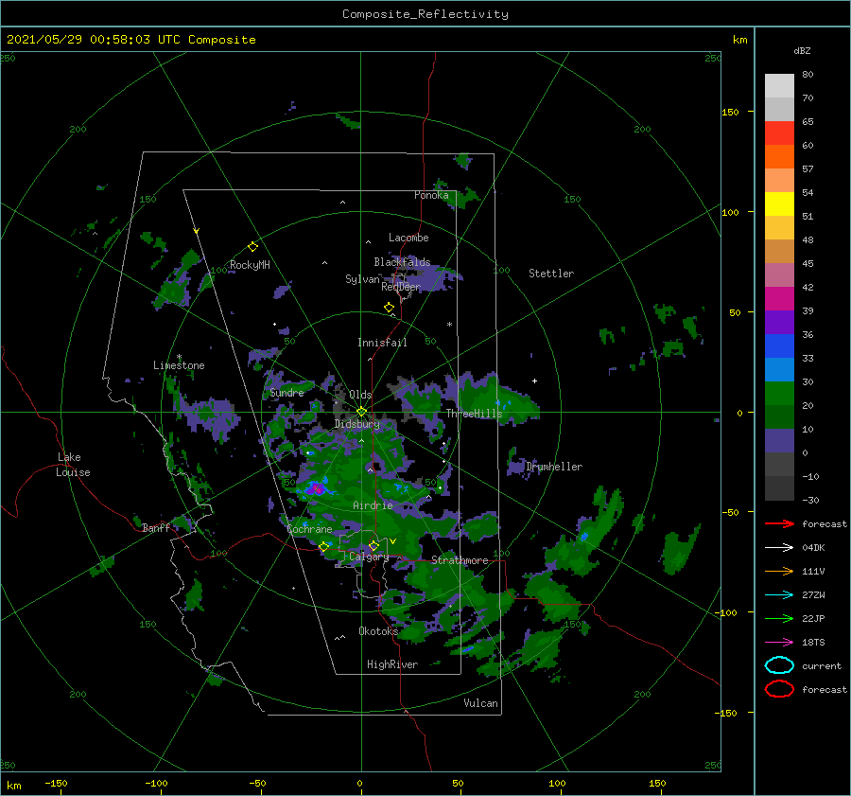Click the Cochrane town label
Screen dimensions: 851x796
coord(309,529)
